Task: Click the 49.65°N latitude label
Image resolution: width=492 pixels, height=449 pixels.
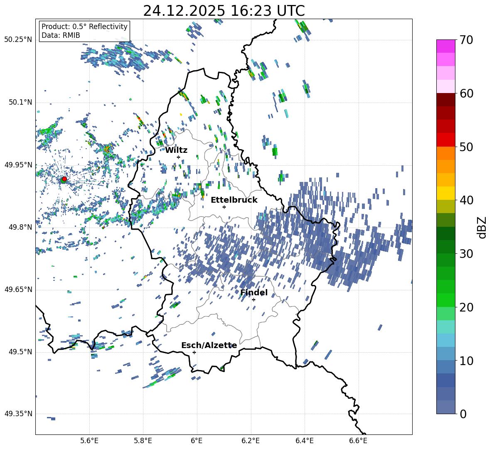Action: point(18,290)
